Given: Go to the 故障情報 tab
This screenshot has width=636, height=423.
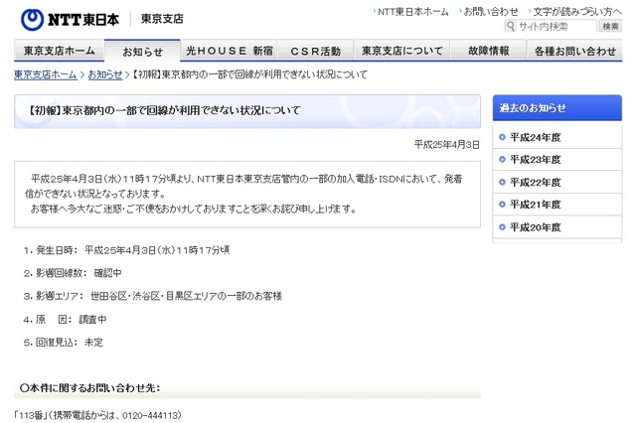Looking at the screenshot, I should click(488, 51).
